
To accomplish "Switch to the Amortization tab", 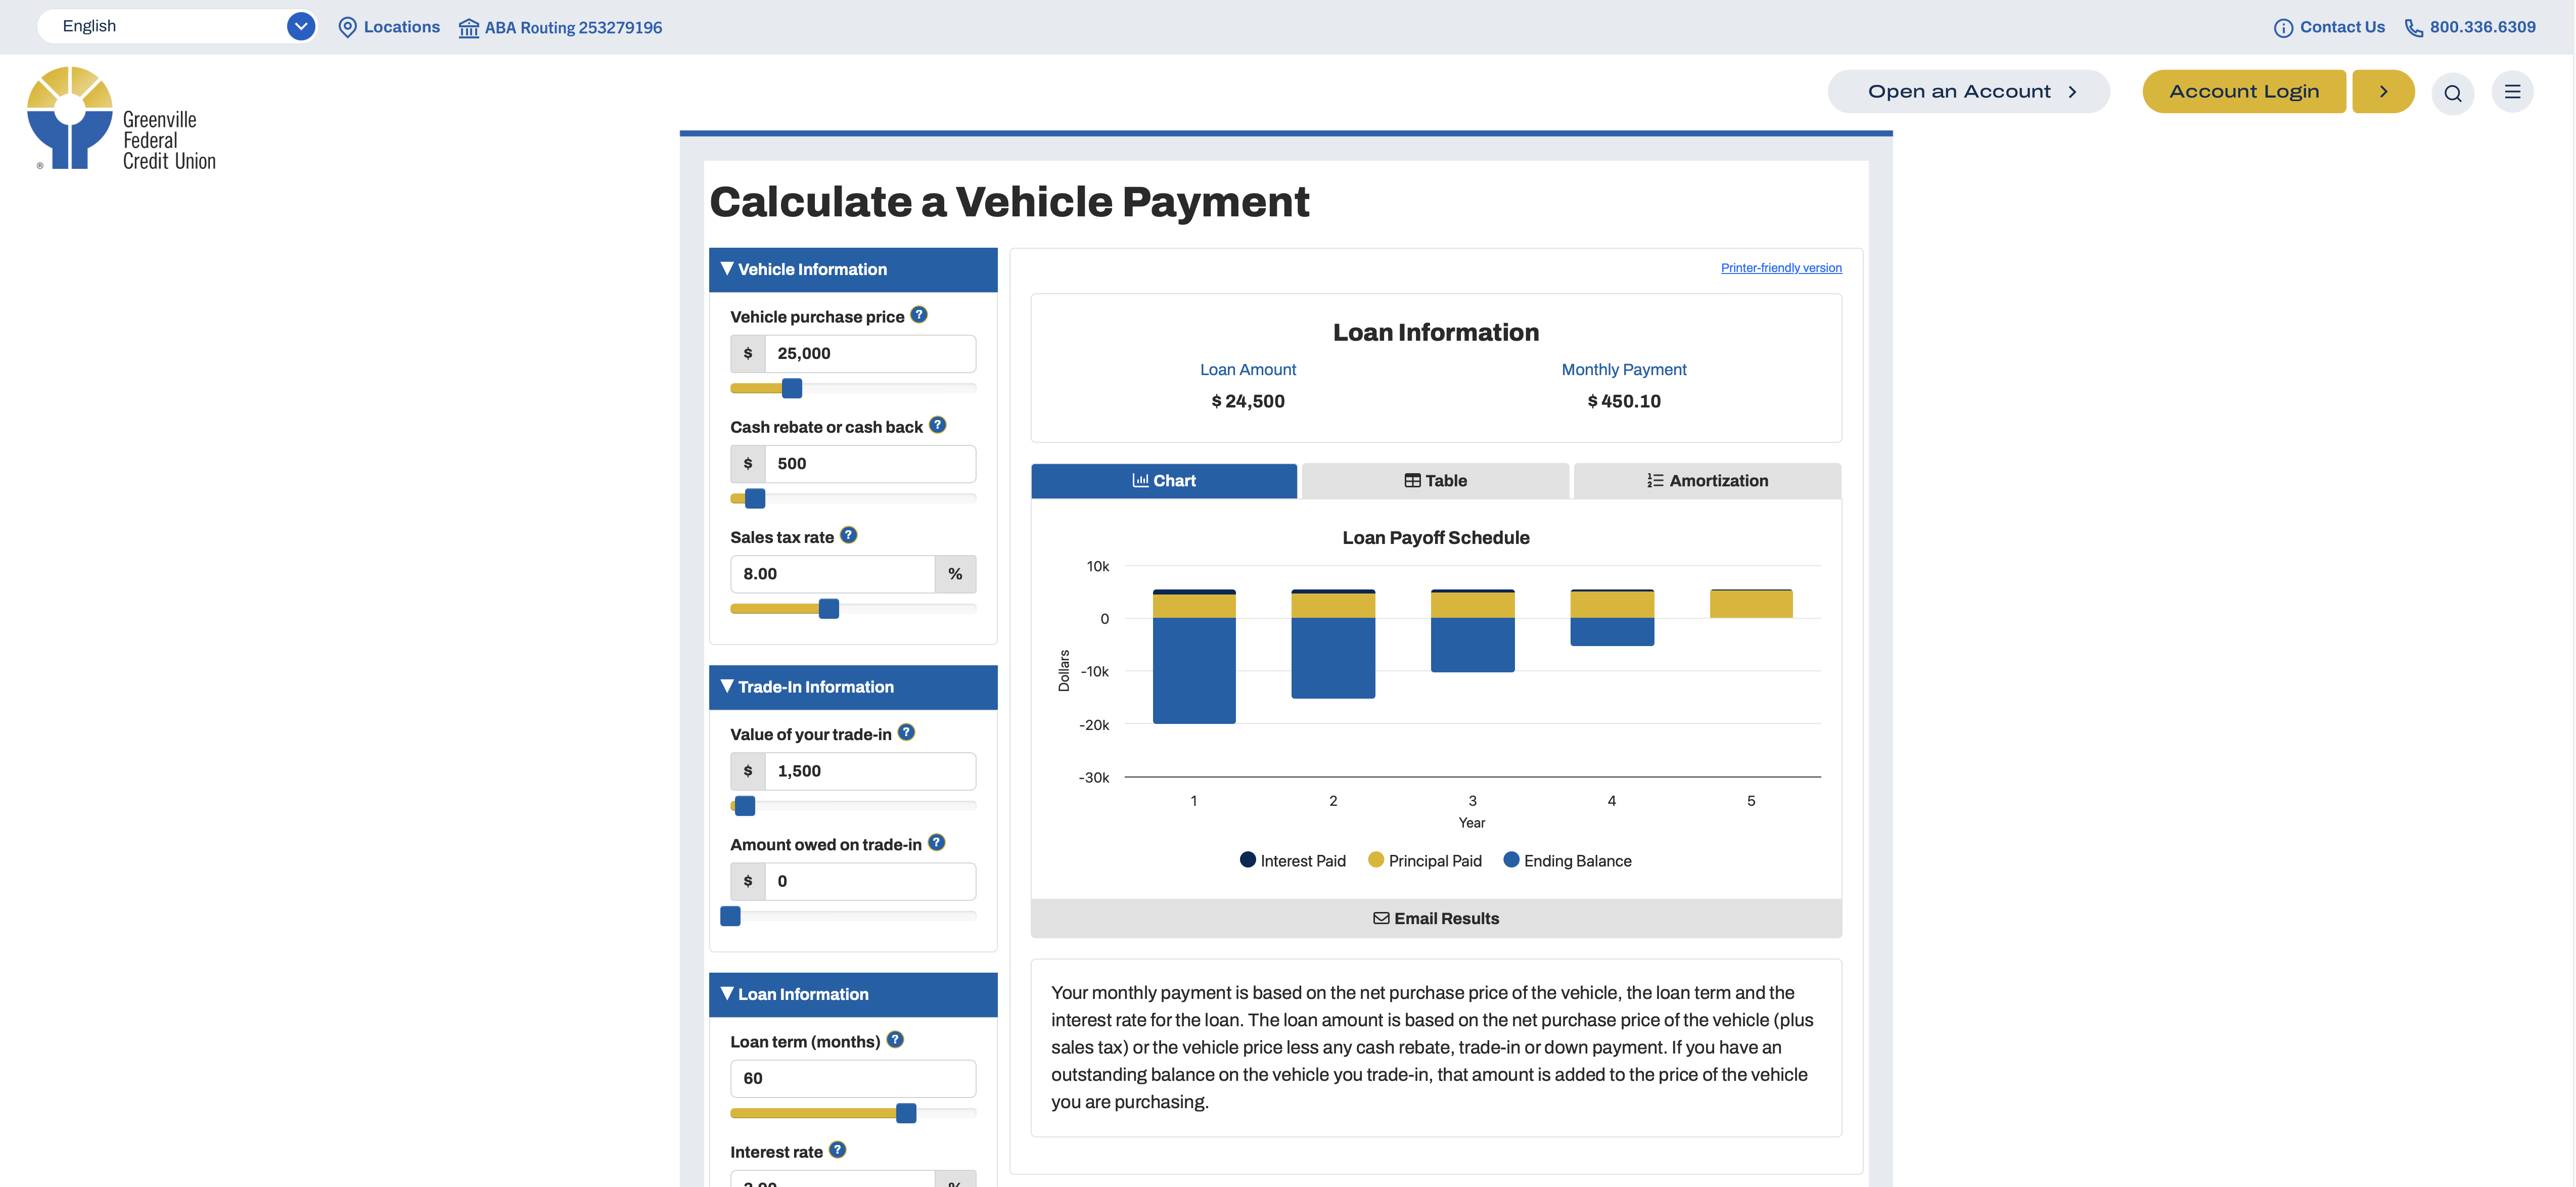I will pos(1706,481).
